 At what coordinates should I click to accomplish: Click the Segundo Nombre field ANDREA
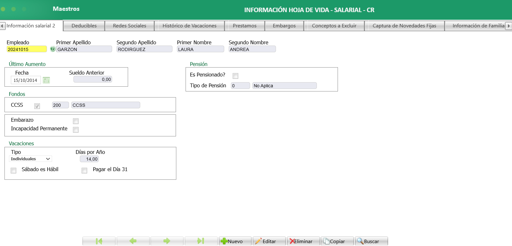252,49
